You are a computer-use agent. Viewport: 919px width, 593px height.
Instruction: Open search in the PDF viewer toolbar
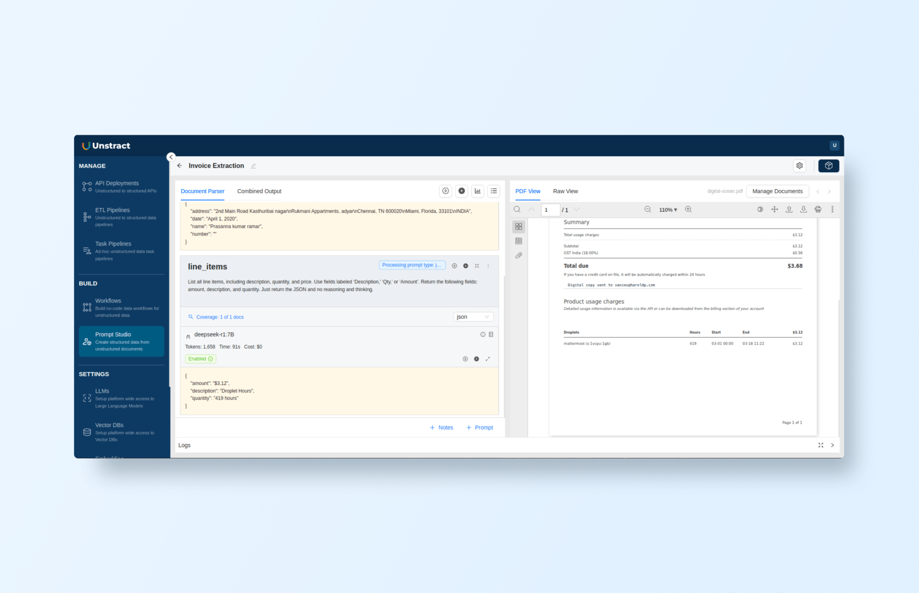tap(517, 209)
